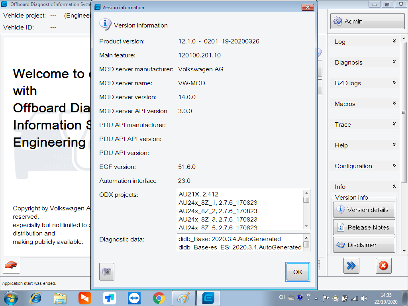Open the Windows Start menu
Image resolution: width=408 pixels, height=306 pixels.
pos(11,298)
